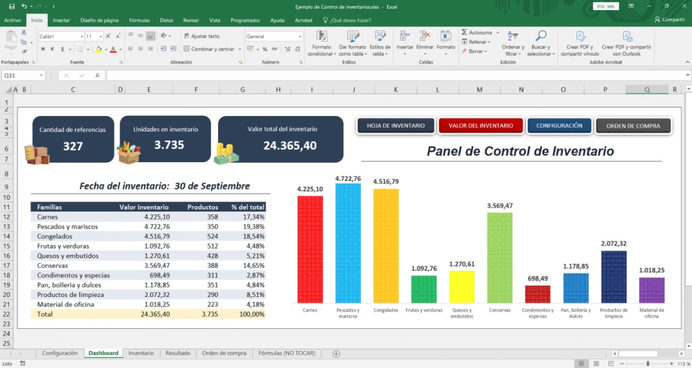Open the Fórmulas ribbon tab
692x368 pixels.
(x=139, y=20)
